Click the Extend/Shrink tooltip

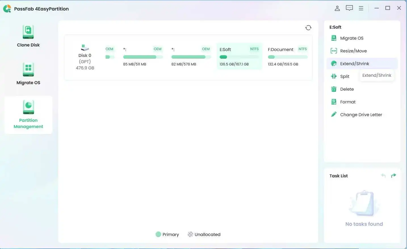pos(377,75)
